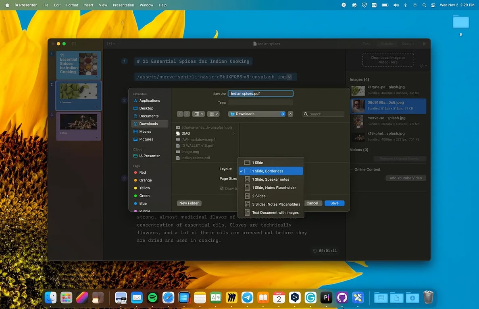
Task: Open GitHub Desktop from the dock
Action: click(342, 298)
